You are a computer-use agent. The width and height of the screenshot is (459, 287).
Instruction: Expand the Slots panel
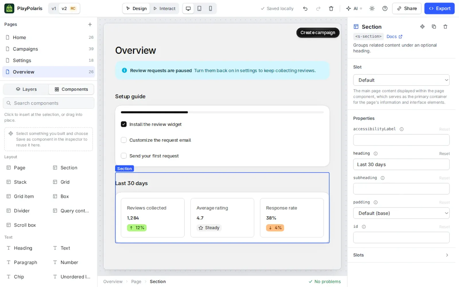tap(401, 255)
